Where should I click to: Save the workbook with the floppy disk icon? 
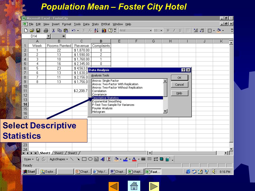coord(38,30)
